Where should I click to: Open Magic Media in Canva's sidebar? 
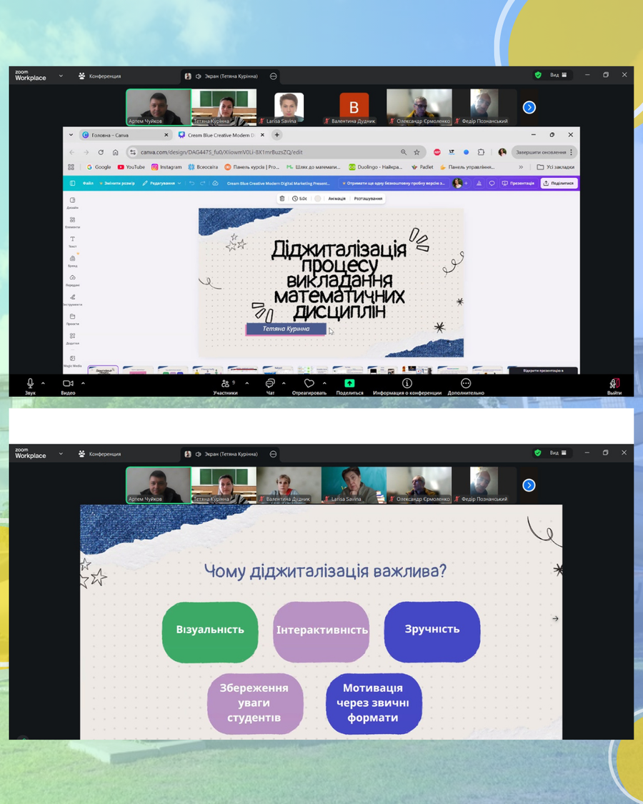73,359
